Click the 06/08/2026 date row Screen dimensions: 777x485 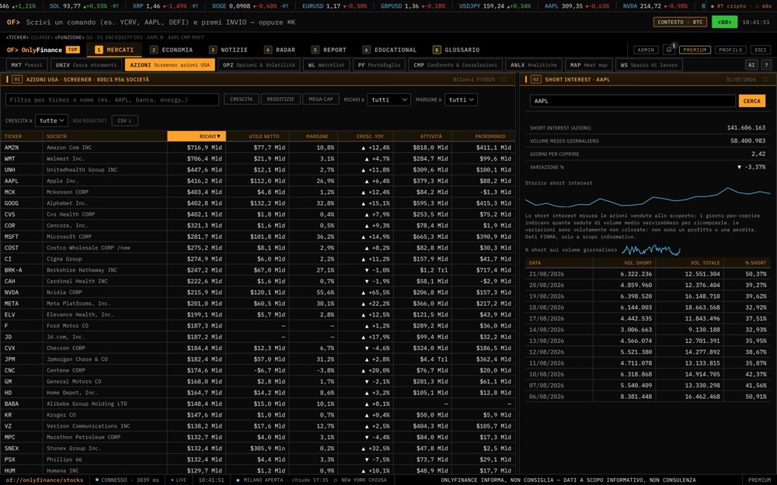pos(648,397)
